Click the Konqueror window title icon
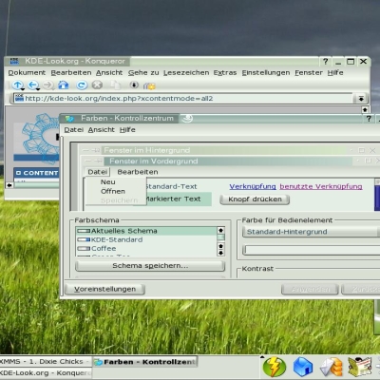The height and width of the screenshot is (380, 380). coord(14,61)
